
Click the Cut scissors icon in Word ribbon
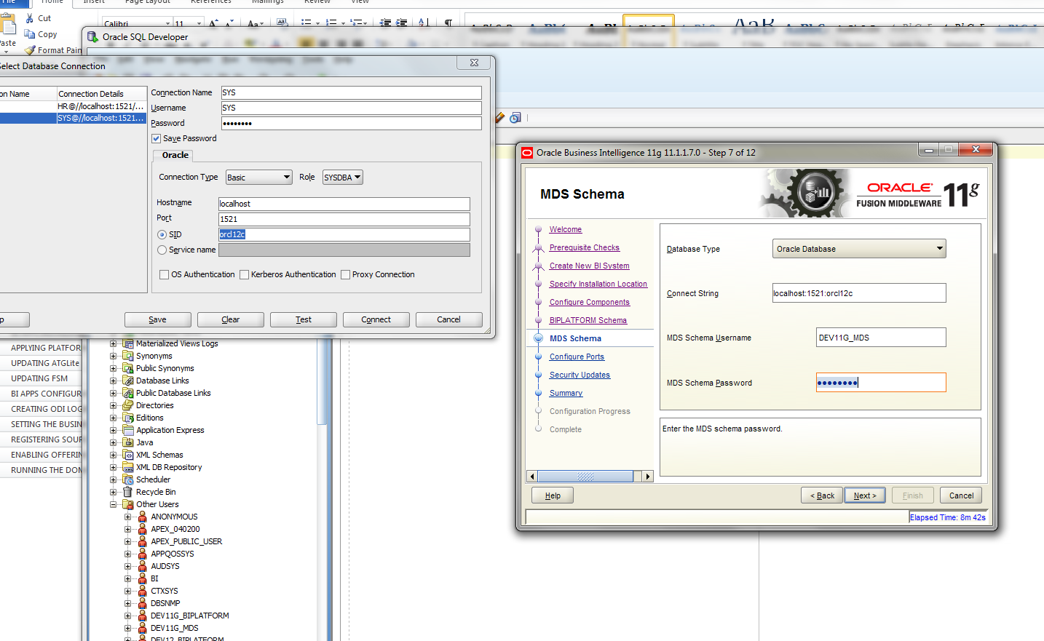coord(30,18)
